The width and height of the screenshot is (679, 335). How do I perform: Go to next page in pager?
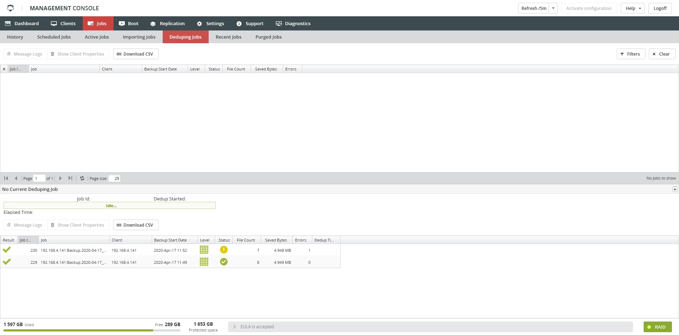(60, 178)
